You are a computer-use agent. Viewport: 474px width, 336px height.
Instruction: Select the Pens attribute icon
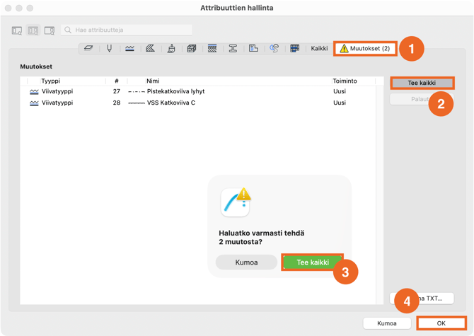[109, 49]
